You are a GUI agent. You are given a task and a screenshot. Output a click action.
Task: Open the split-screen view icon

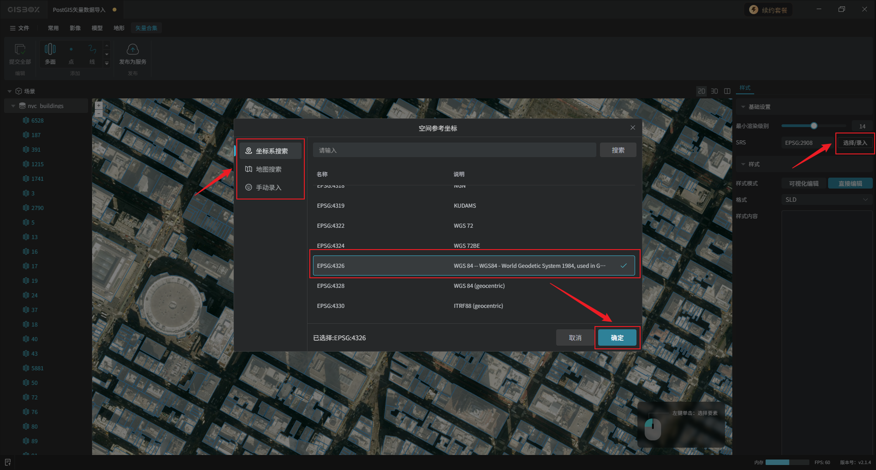(727, 91)
